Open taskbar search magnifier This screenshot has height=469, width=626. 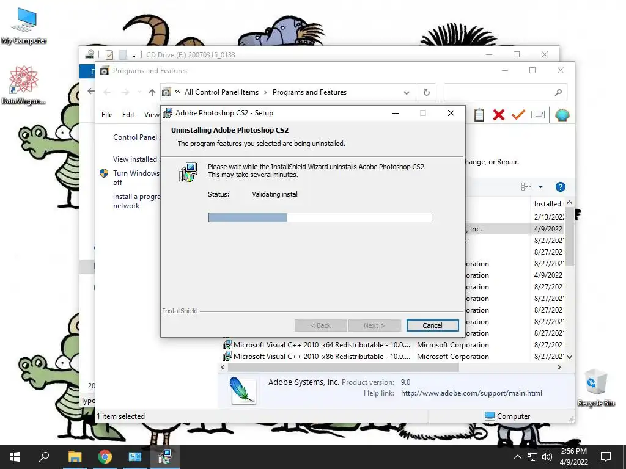coord(44,457)
